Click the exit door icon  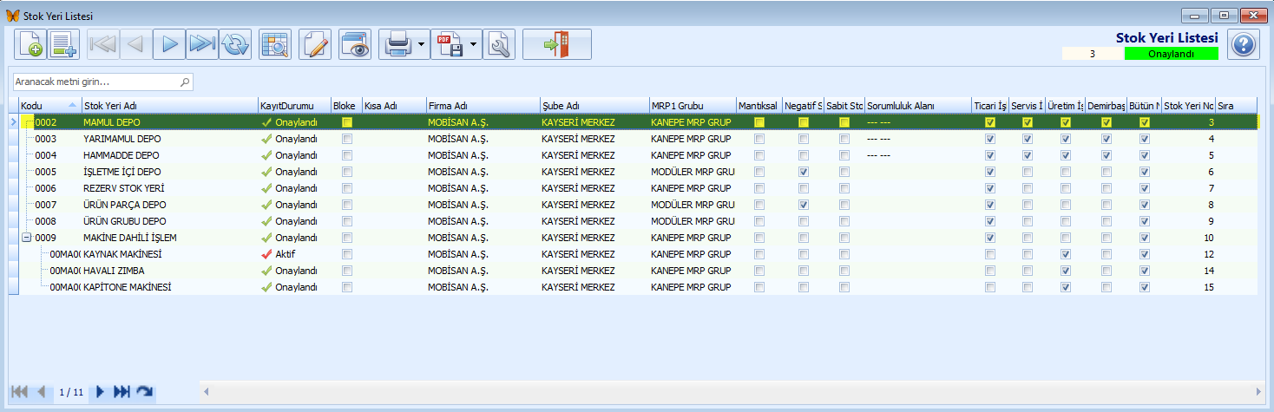point(557,44)
